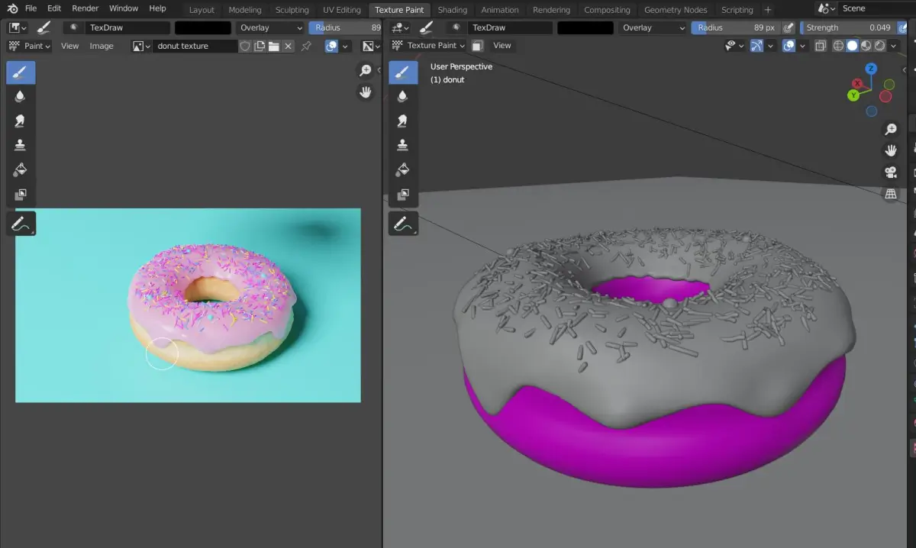Switch to the Shading workspace tab
The width and height of the screenshot is (916, 548).
tap(453, 10)
